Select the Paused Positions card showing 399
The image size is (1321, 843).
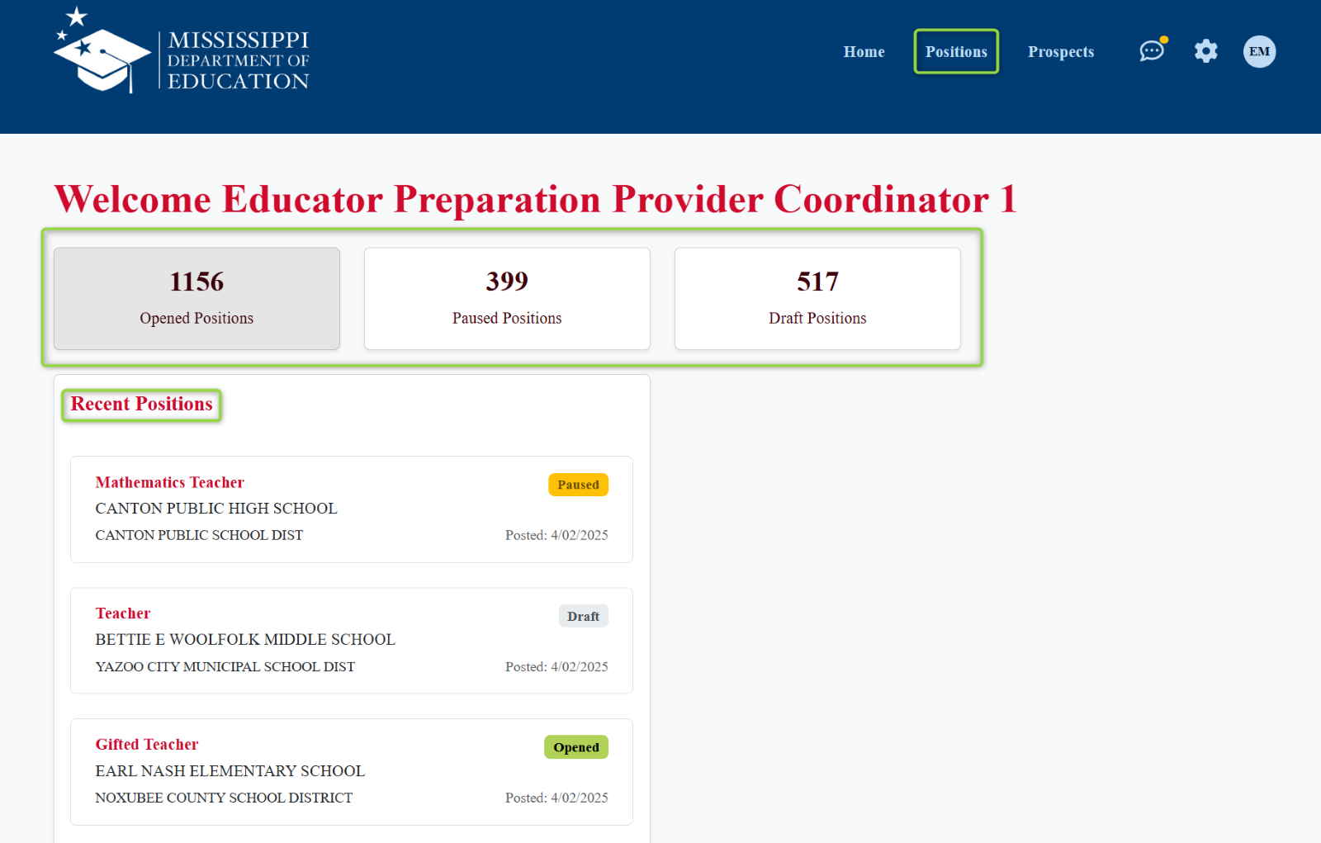coord(506,298)
